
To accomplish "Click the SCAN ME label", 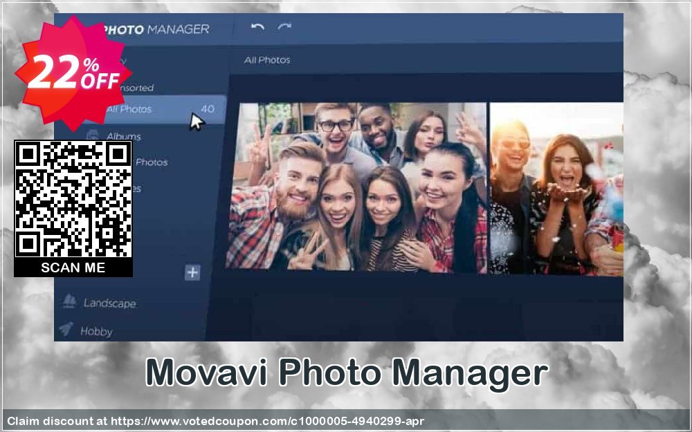I will pos(73,267).
